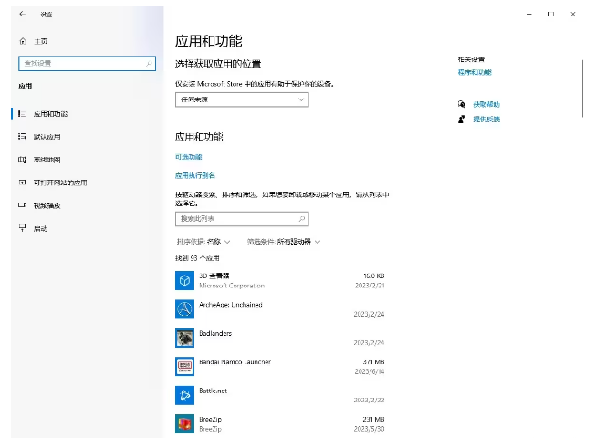Click the 找到 93 个应用 count
The height and width of the screenshot is (438, 605).
point(197,258)
